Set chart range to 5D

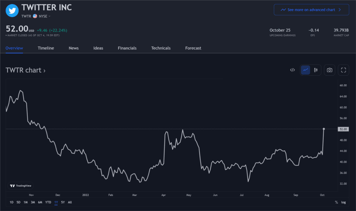click(18, 202)
